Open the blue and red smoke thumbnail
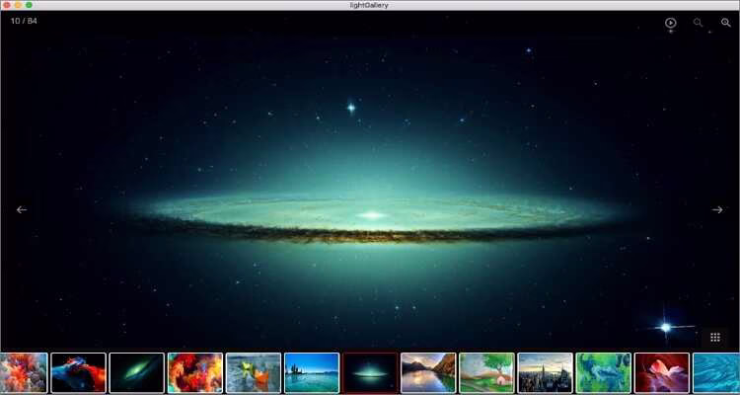Viewport: 740px width, 395px height. (78, 373)
